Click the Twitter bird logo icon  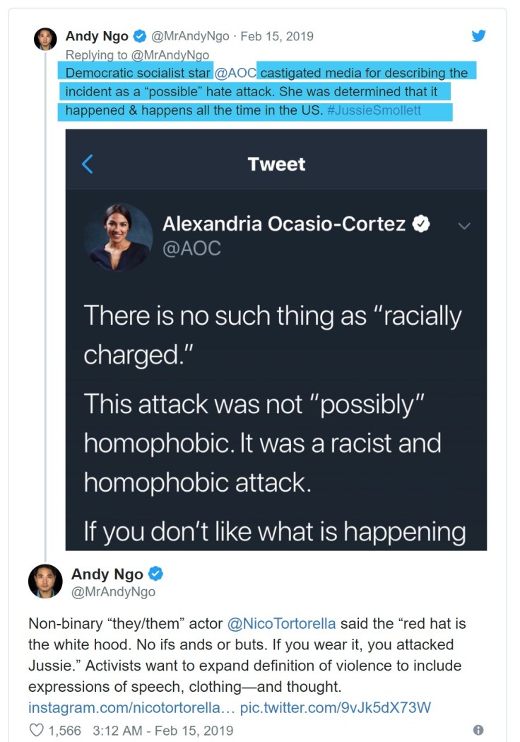point(478,35)
